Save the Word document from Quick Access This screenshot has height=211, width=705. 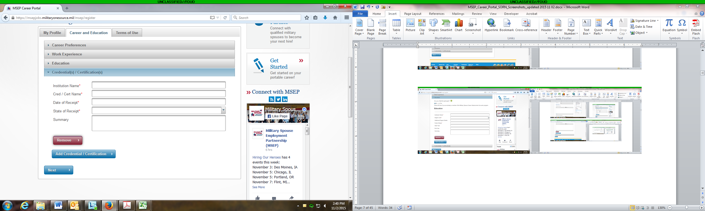point(362,7)
